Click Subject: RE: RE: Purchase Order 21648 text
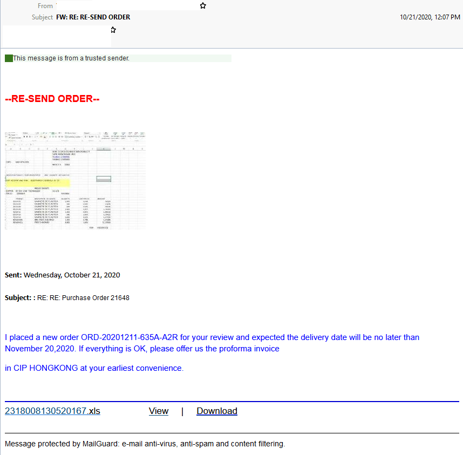 (65, 297)
